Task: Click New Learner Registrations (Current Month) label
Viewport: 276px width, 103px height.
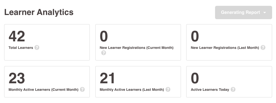Action: [137, 48]
